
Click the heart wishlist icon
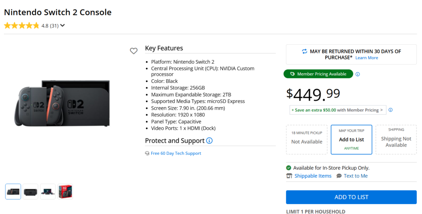click(134, 51)
